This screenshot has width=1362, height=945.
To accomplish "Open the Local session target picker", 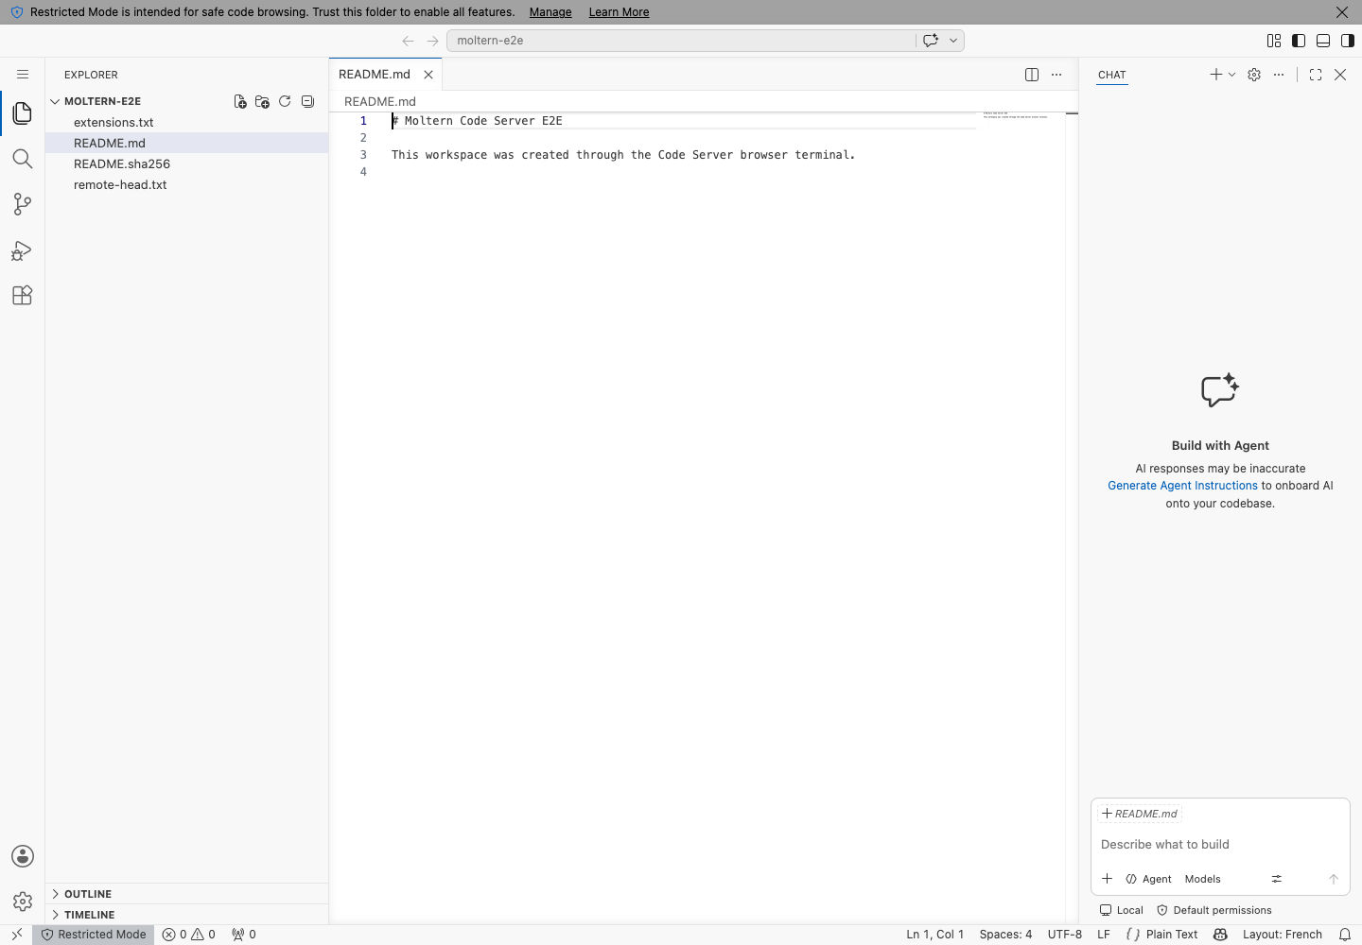I will click(x=1121, y=910).
